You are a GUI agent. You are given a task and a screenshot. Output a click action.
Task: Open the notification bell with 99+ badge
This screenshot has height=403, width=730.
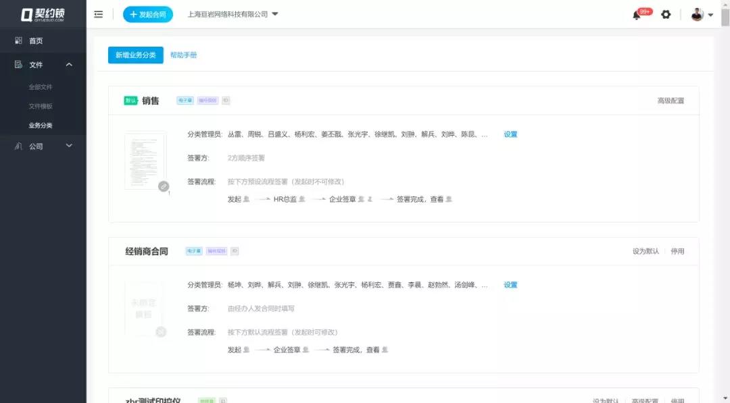637,15
